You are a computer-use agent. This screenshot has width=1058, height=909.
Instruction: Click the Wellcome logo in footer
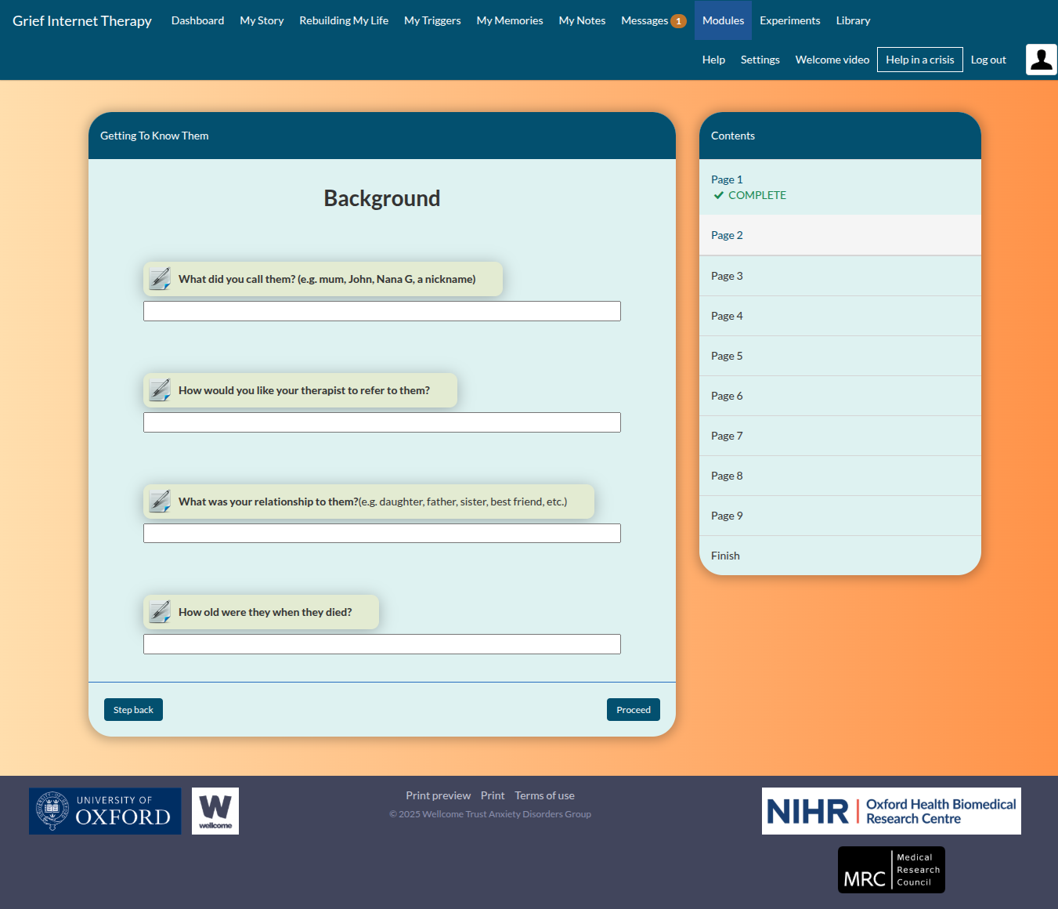pyautogui.click(x=215, y=811)
